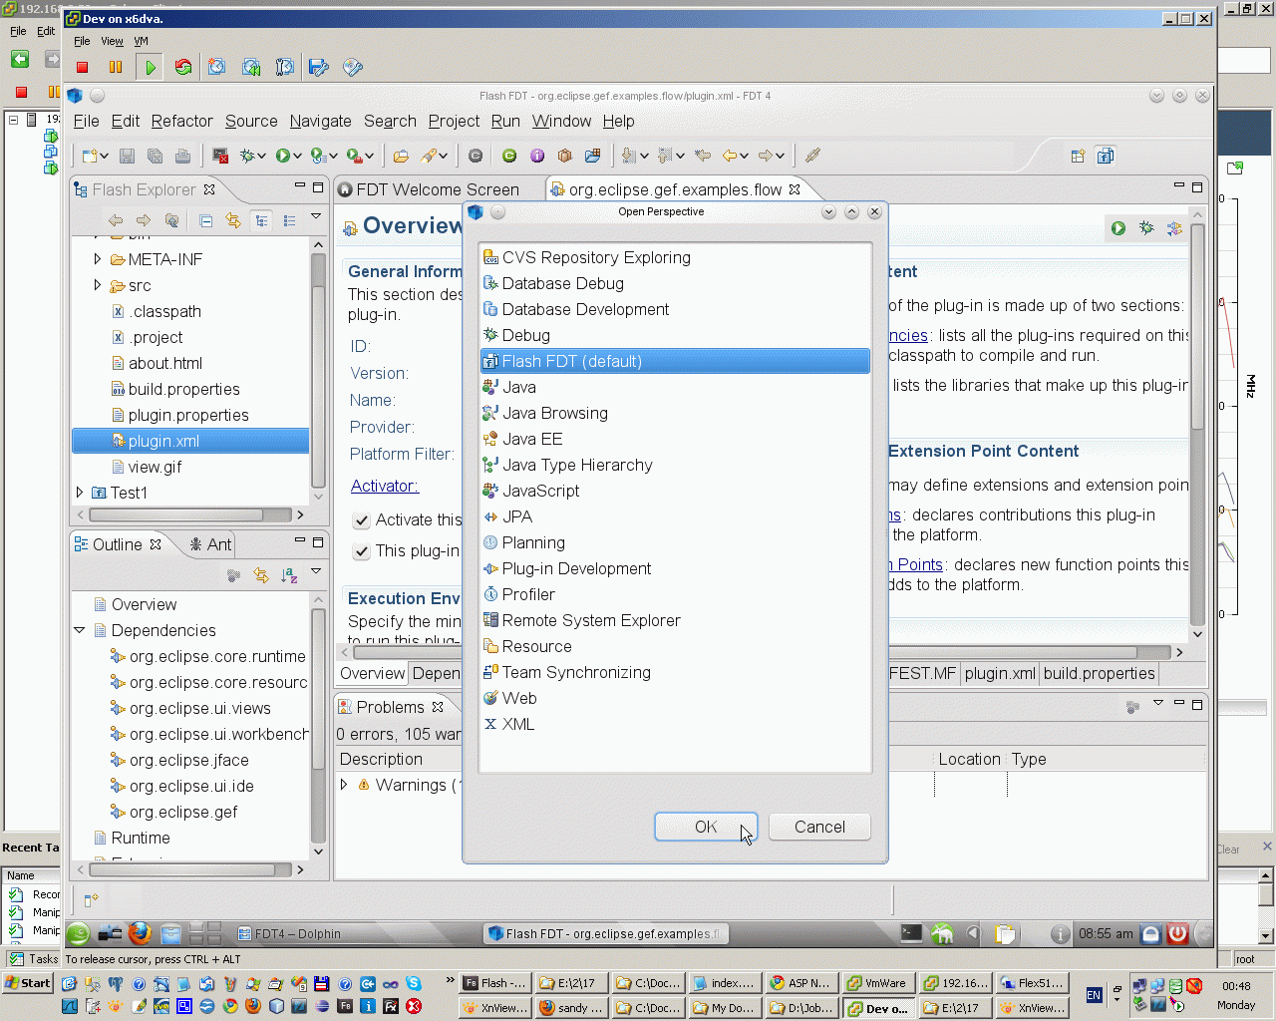Open the Window menu

[x=561, y=121]
